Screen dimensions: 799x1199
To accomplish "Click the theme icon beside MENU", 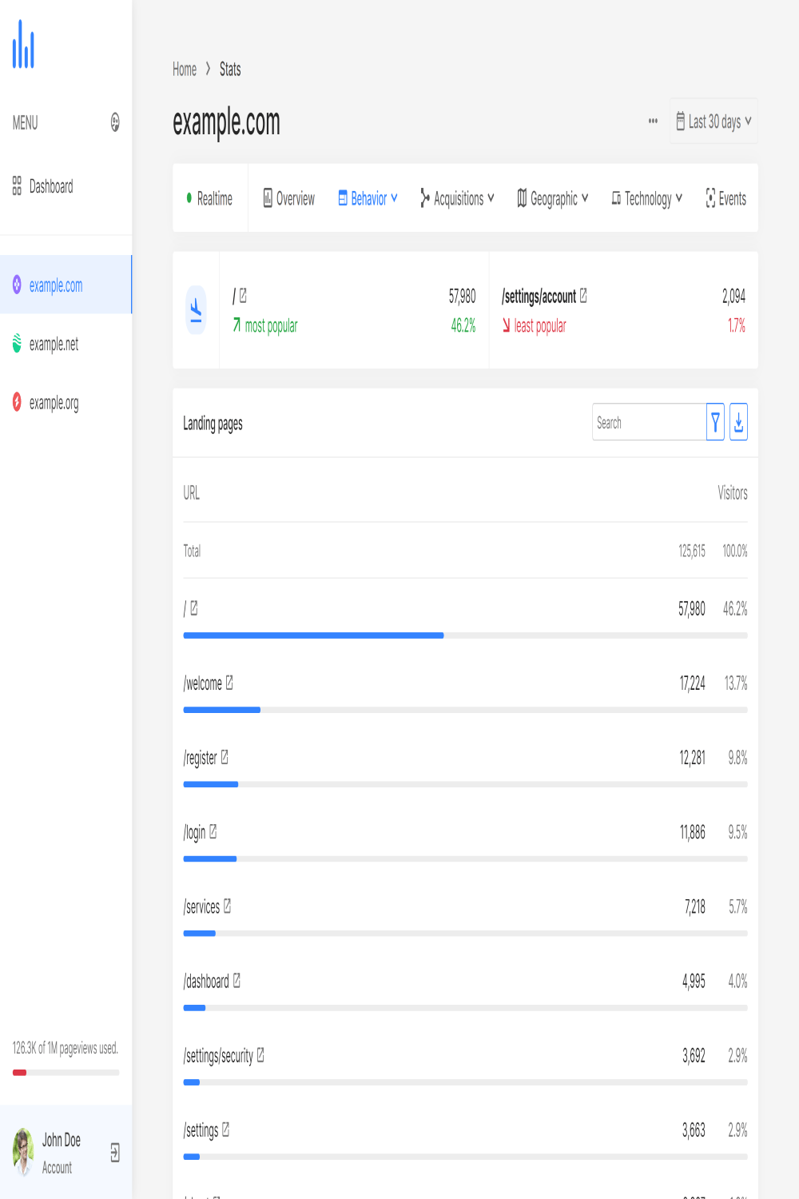I will click(x=115, y=122).
